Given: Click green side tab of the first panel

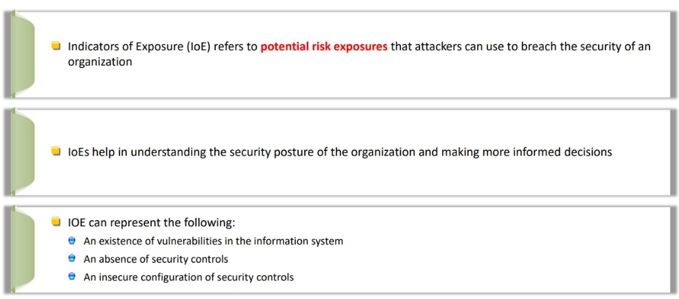Looking at the screenshot, I should [x=22, y=54].
